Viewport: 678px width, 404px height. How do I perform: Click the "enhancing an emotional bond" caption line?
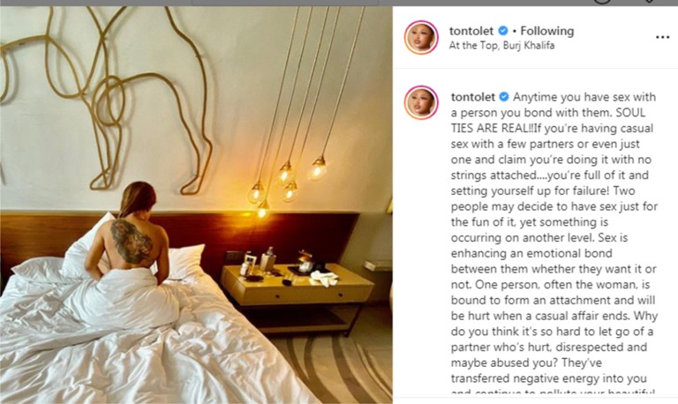[531, 253]
